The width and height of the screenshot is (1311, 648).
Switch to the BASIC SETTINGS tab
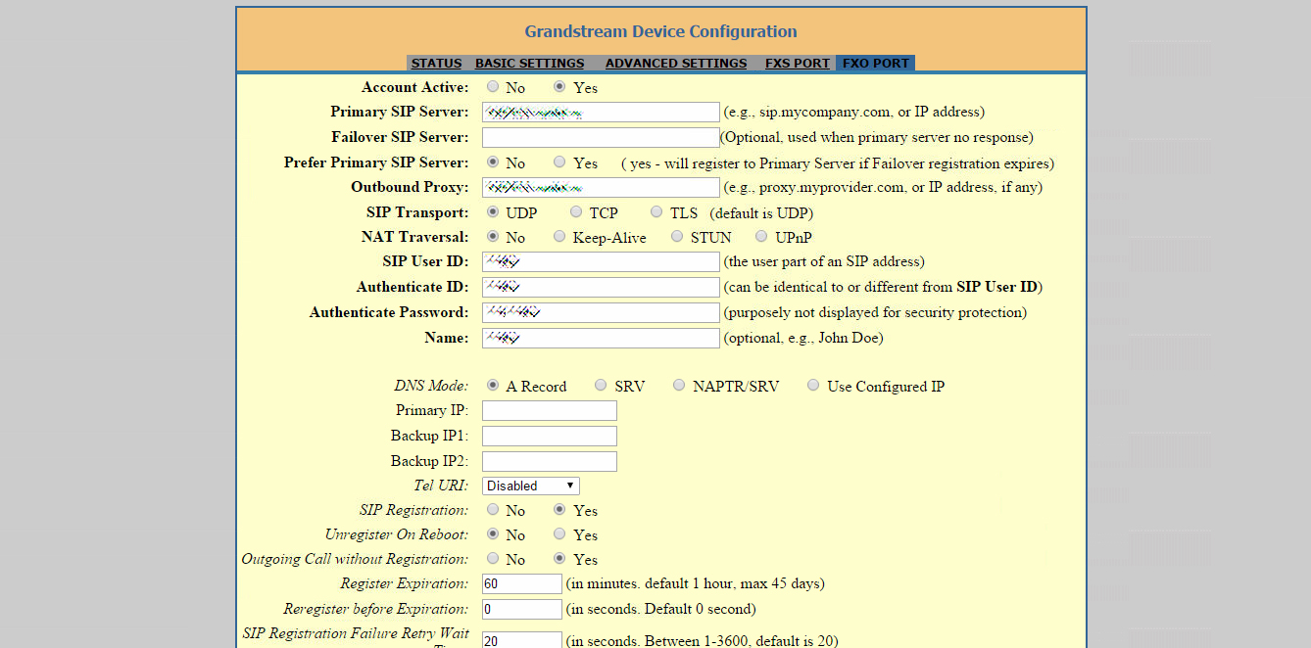tap(529, 64)
